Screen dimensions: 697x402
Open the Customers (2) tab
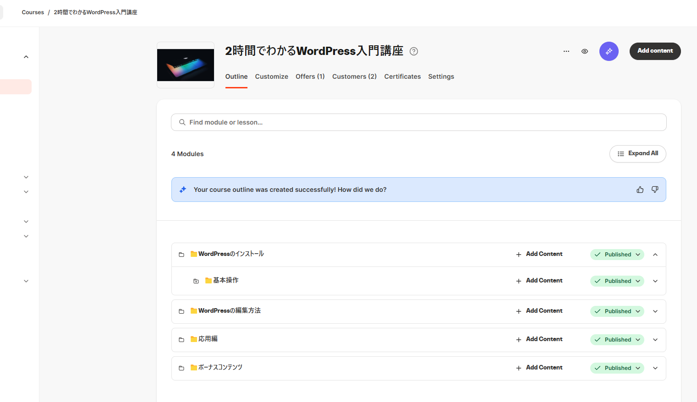pos(355,76)
